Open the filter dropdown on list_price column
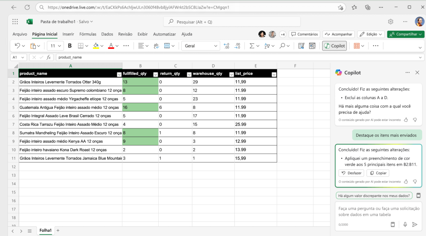 (274, 73)
